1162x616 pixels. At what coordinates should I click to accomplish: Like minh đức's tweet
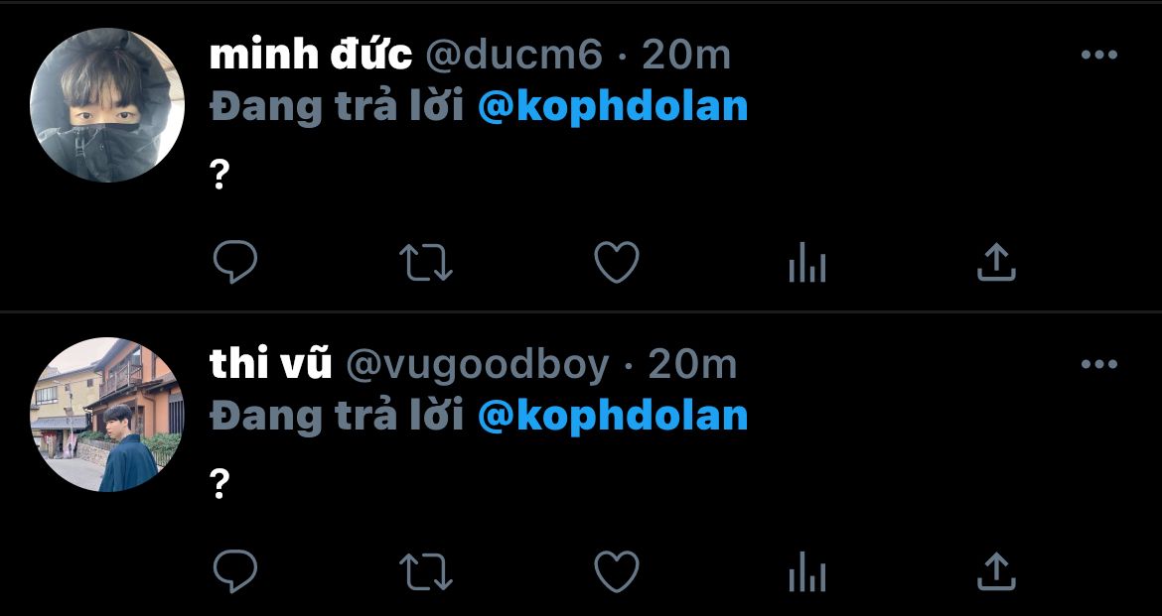point(617,262)
